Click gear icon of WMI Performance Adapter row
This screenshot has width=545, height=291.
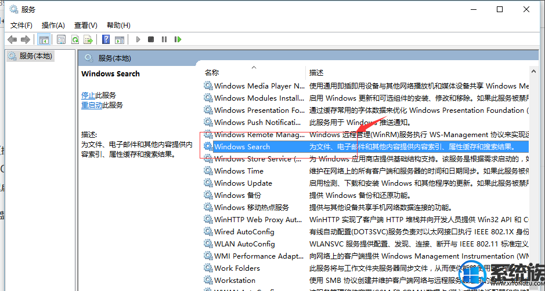(208, 256)
